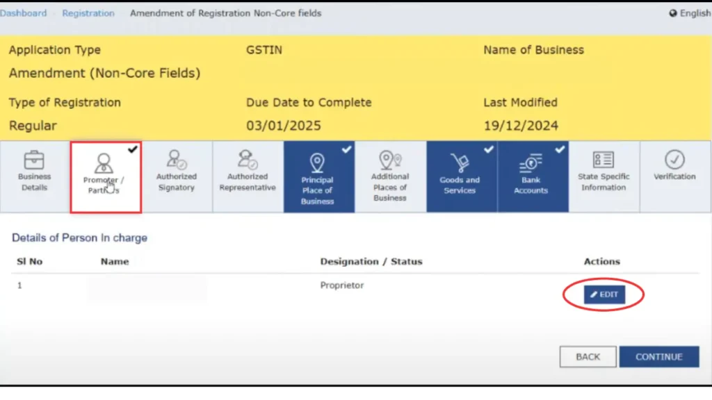Image resolution: width=712 pixels, height=400 pixels.
Task: Click the Continue button
Action: (x=658, y=357)
